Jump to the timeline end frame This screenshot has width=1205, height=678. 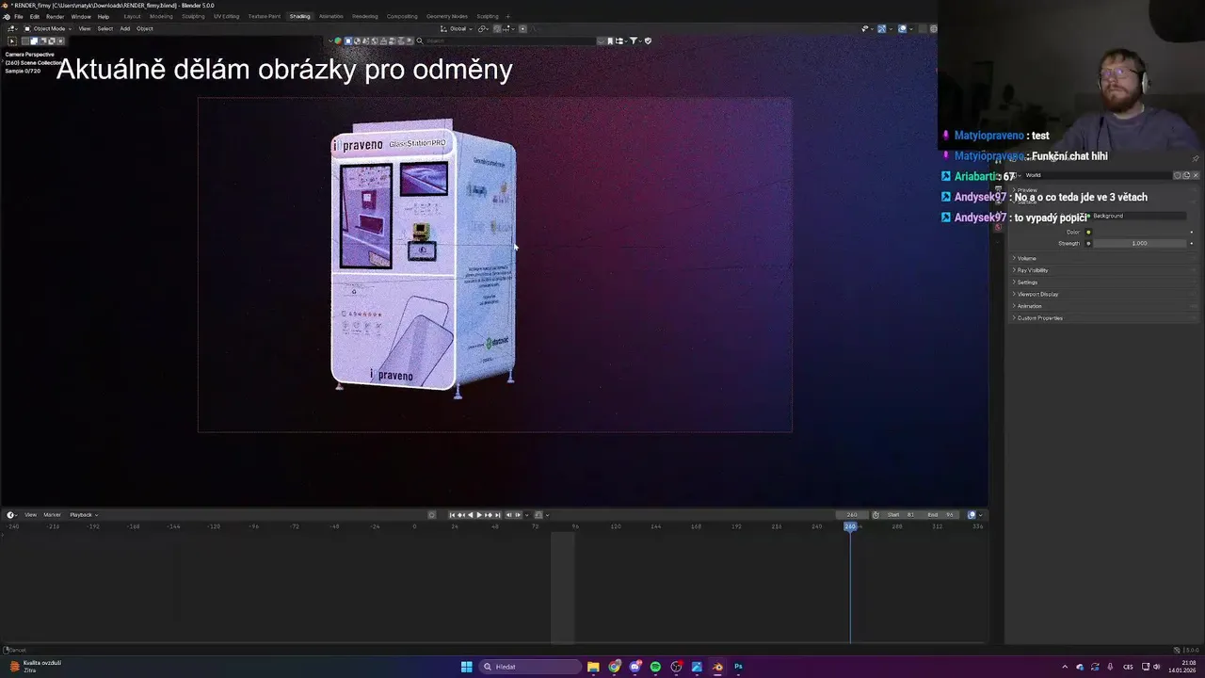pos(498,515)
